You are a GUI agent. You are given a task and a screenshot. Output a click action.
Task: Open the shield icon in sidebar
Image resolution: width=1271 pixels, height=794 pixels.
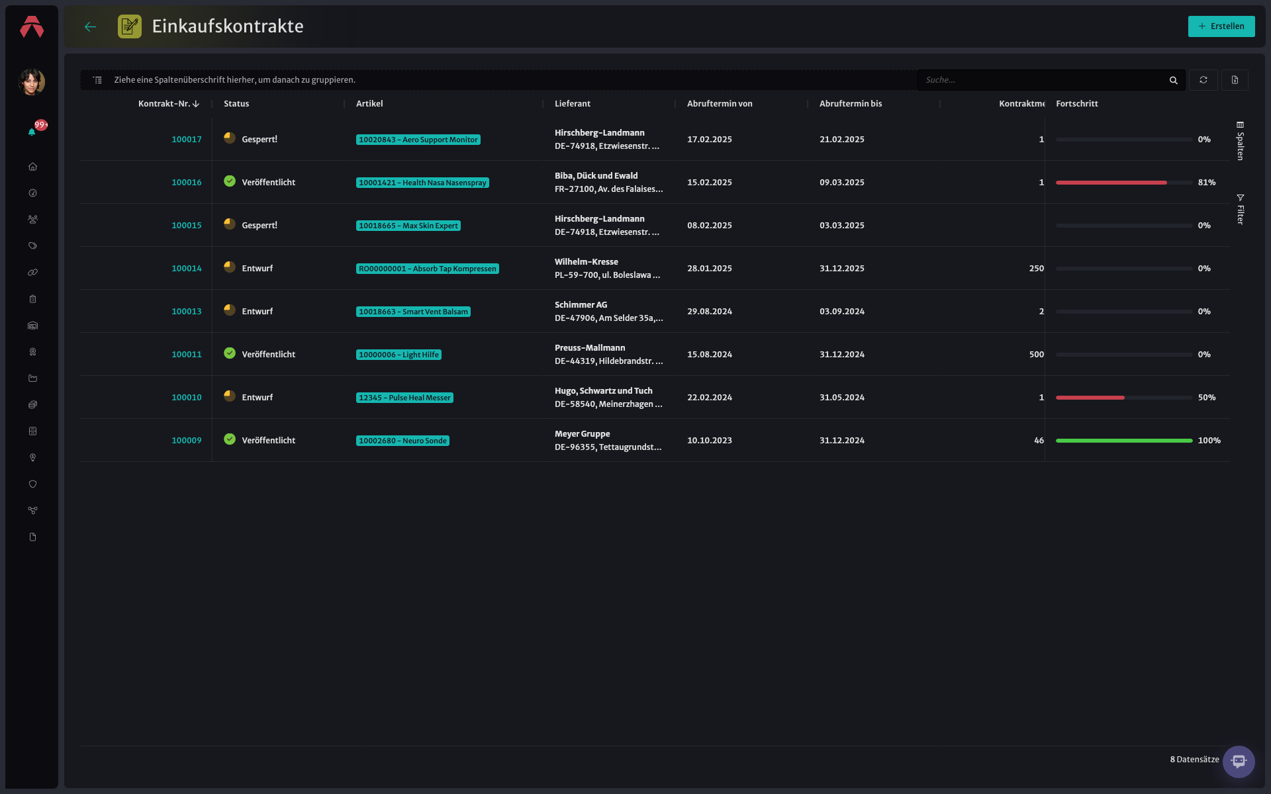[x=32, y=484]
